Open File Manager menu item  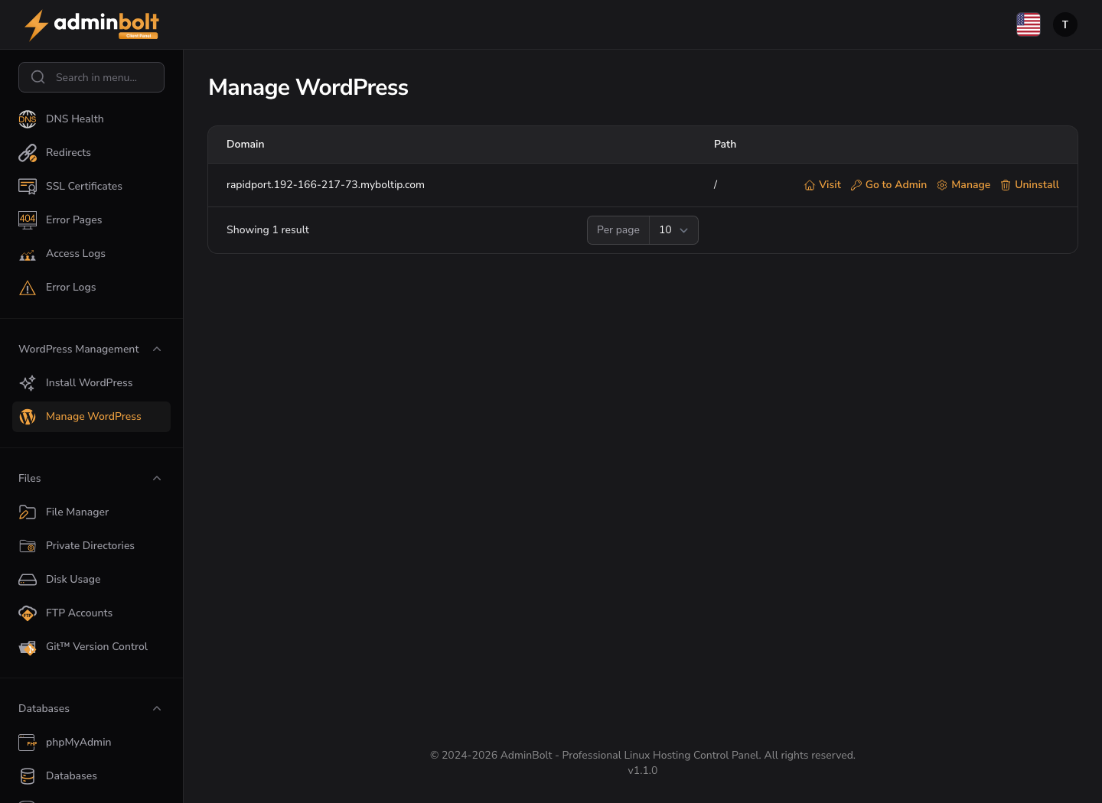pos(91,512)
